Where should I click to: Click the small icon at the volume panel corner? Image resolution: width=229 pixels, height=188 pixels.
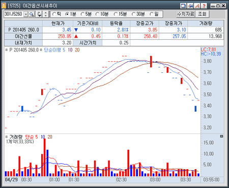tap(221, 136)
